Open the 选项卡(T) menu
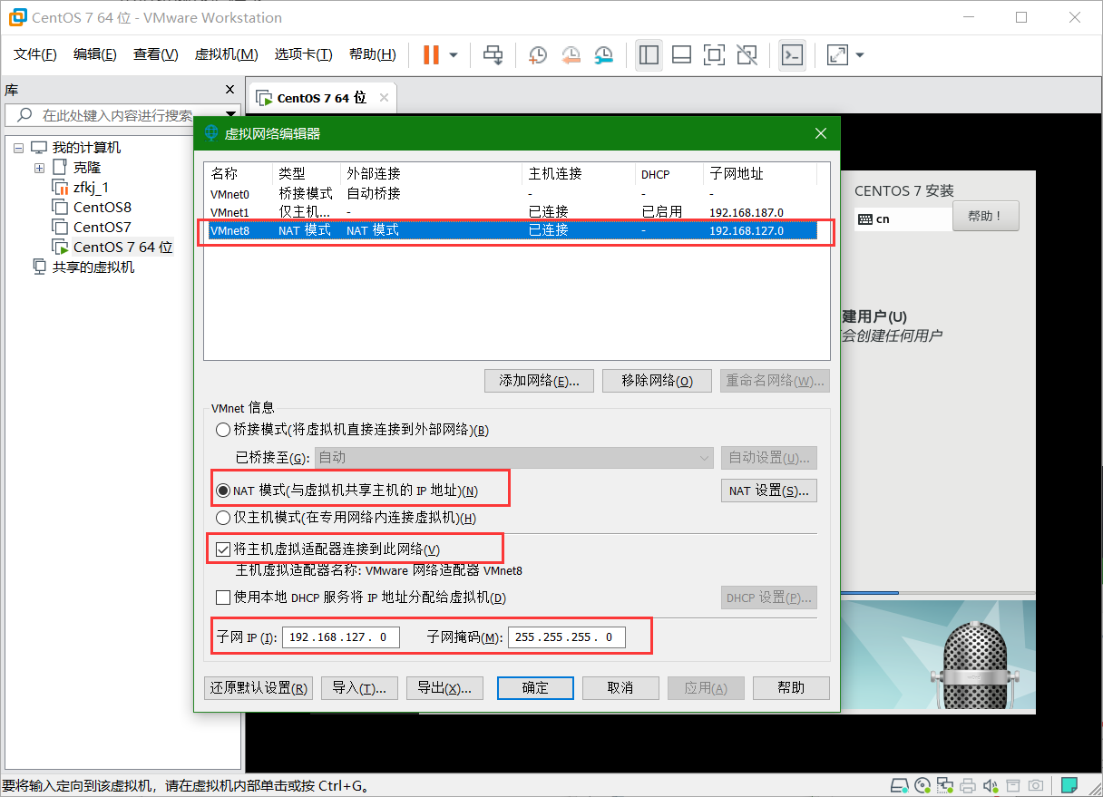This screenshot has width=1103, height=797. click(303, 54)
